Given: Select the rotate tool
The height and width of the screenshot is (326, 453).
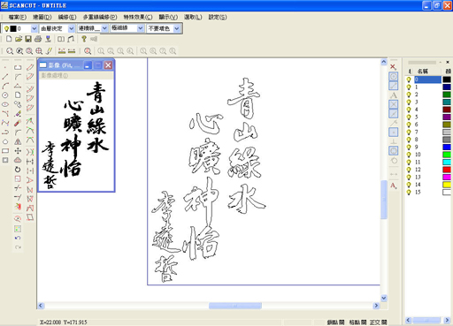Looking at the screenshot, I should 18,170.
